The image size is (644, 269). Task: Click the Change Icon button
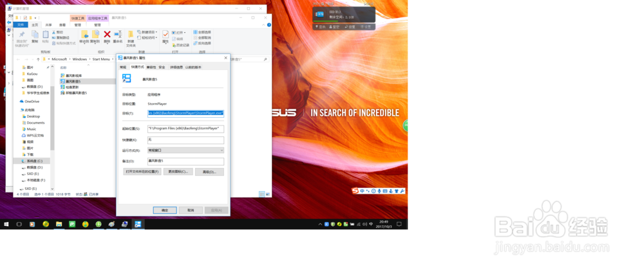pyautogui.click(x=178, y=172)
